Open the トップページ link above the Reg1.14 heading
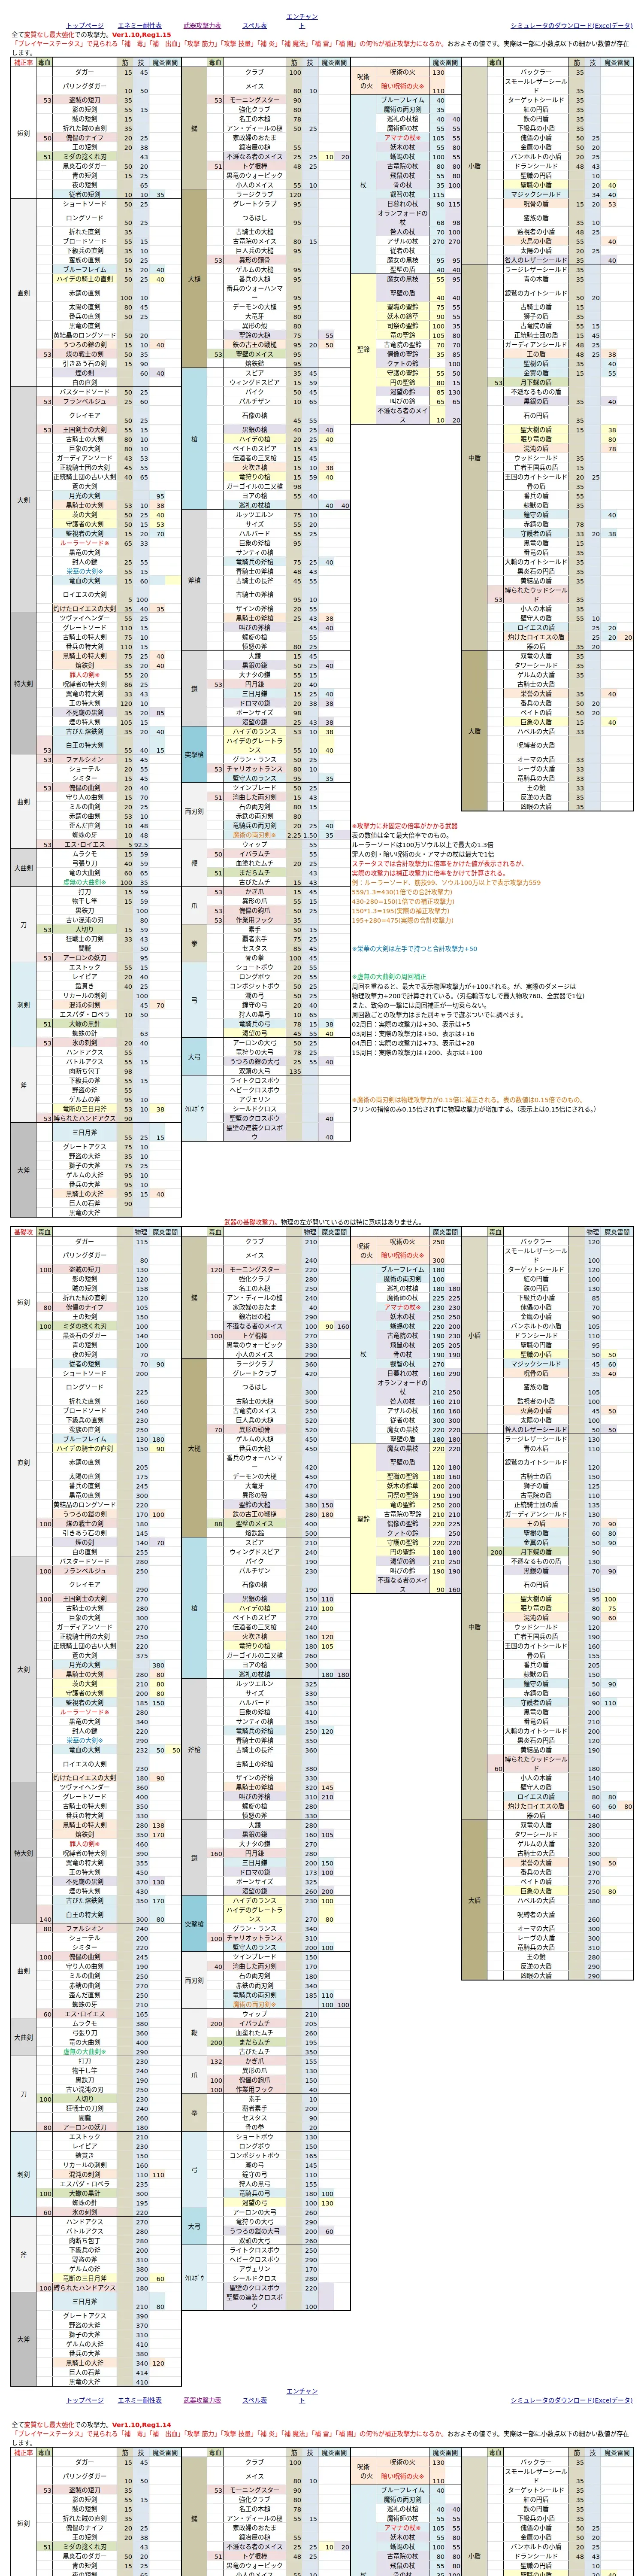The width and height of the screenshot is (641, 2576). tap(85, 2401)
